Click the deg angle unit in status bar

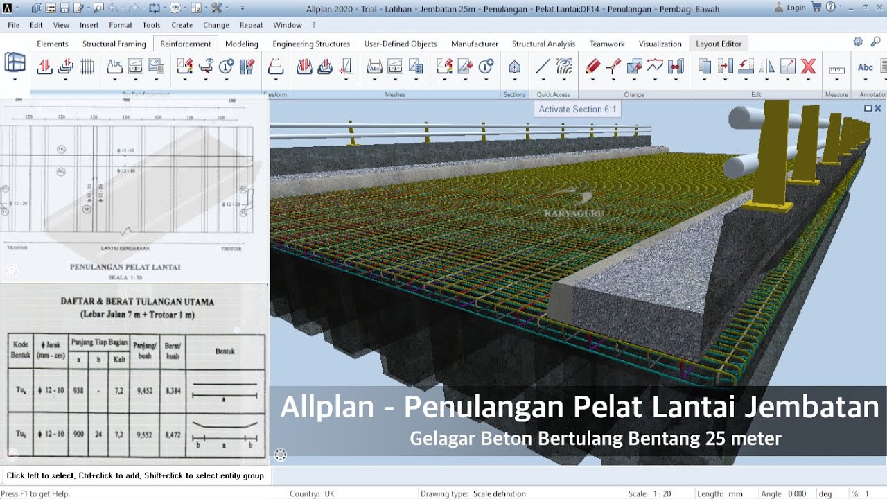825,493
